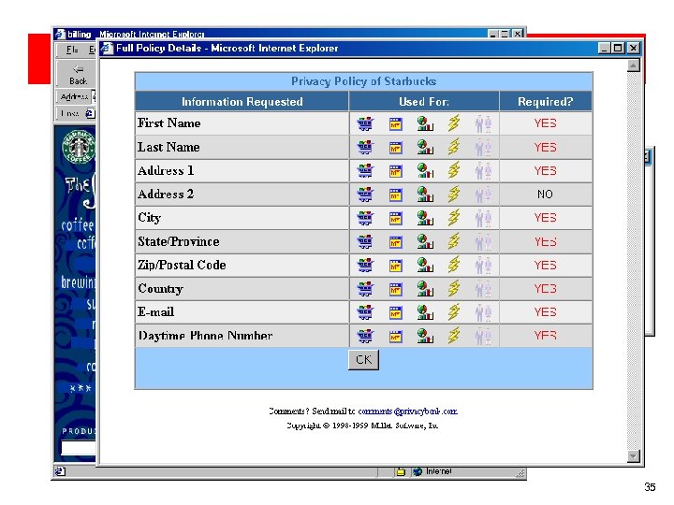
Task: Click the lightning bolt icon in Last Name row
Action: click(x=453, y=147)
